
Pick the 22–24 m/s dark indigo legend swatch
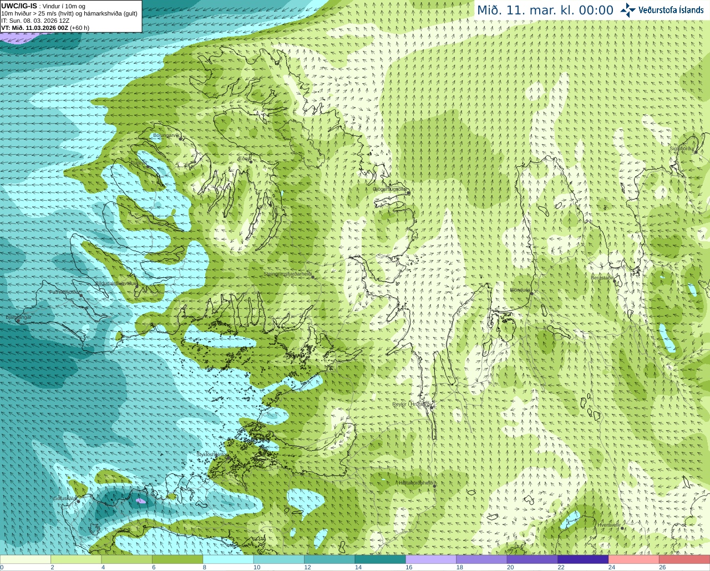click(x=584, y=560)
